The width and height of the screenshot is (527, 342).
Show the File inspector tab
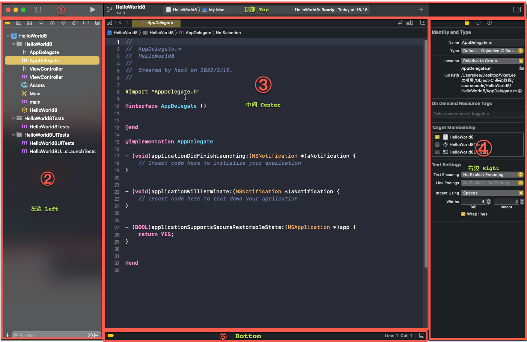pos(467,23)
